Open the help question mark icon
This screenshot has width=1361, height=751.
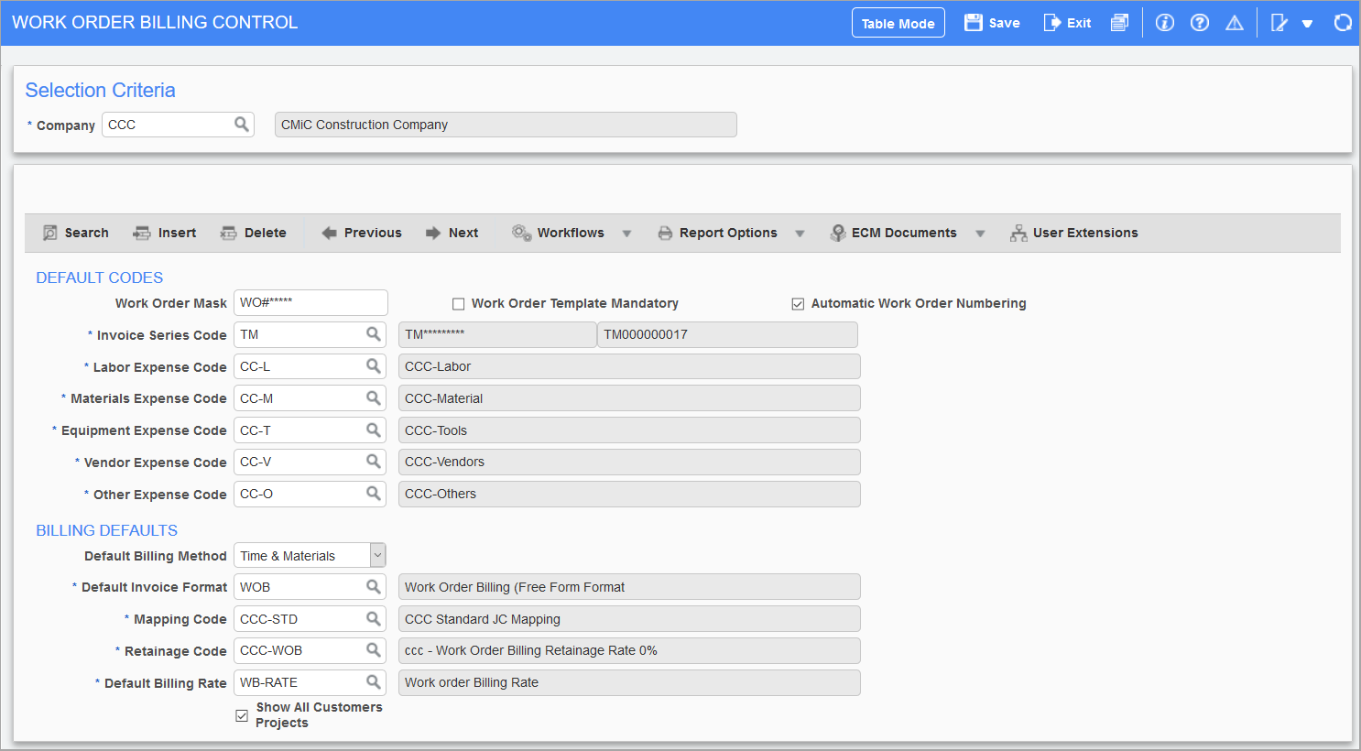click(x=1200, y=23)
